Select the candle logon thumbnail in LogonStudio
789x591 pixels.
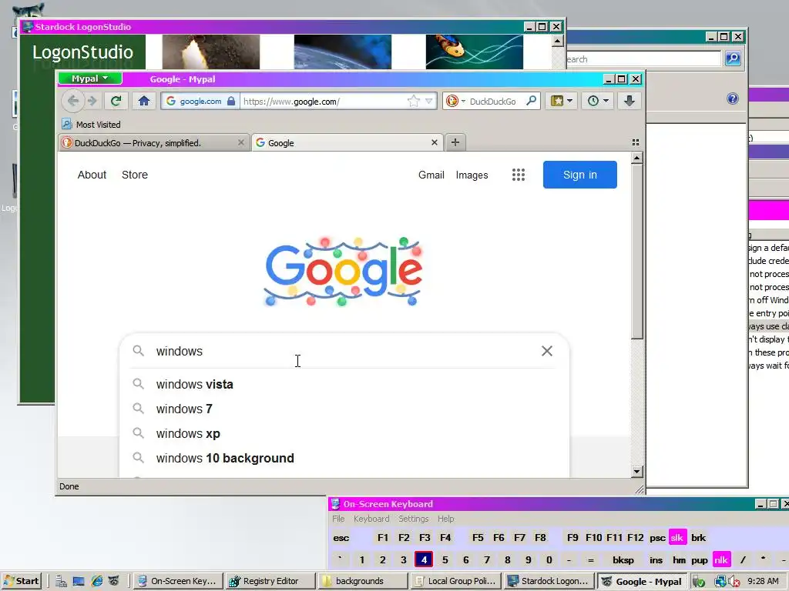pos(211,52)
